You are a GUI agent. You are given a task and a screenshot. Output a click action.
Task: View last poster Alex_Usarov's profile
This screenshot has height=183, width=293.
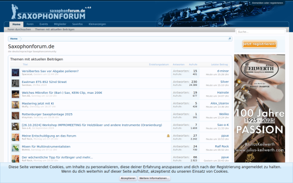click(x=220, y=103)
